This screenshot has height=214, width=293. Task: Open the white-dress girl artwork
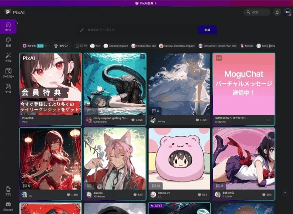click(x=179, y=84)
